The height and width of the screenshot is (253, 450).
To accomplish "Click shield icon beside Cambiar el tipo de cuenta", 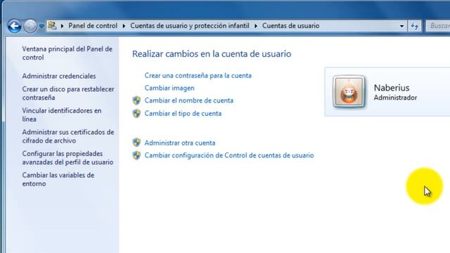I will click(136, 113).
